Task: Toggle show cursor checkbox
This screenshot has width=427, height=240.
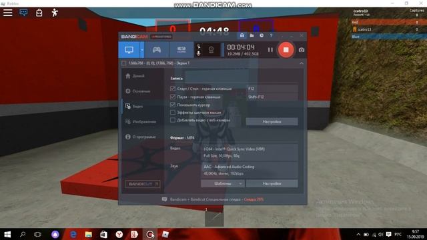Action: pyautogui.click(x=172, y=105)
